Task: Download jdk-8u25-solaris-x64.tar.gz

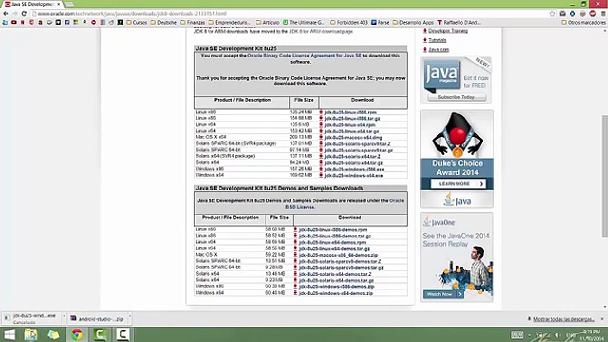Action: (353, 163)
